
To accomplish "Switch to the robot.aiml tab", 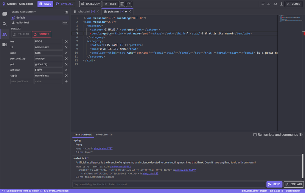I will [84, 12].
